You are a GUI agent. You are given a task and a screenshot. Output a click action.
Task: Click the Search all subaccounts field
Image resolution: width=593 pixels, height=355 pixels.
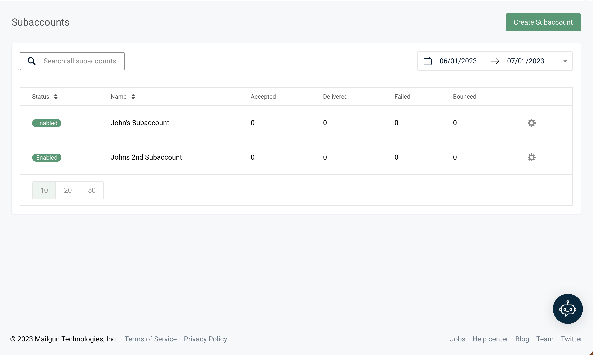(x=80, y=61)
